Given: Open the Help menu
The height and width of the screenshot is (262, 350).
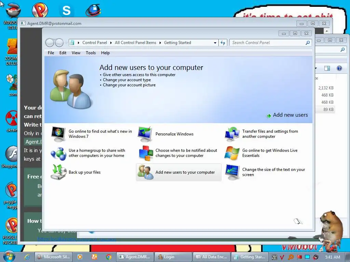Looking at the screenshot, I should (105, 53).
